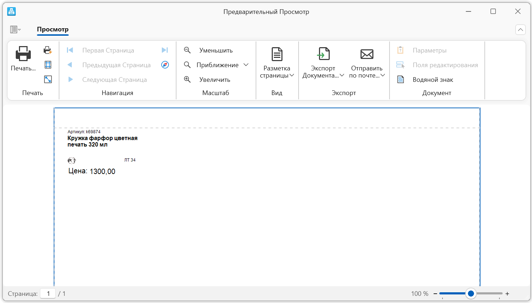
Task: Click the quick print icon
Action: tap(48, 50)
